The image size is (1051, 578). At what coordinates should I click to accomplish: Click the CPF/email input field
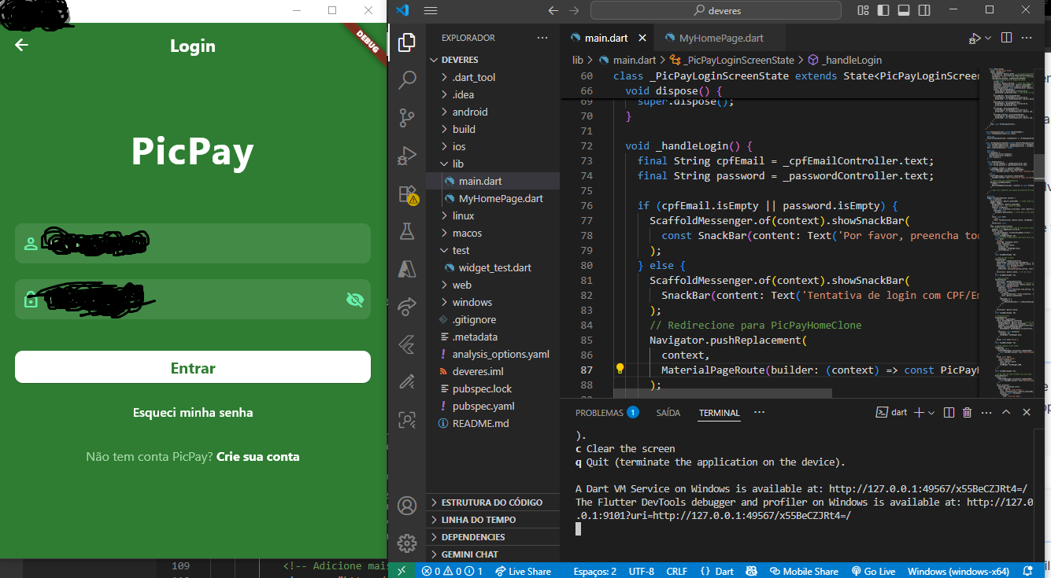[193, 243]
